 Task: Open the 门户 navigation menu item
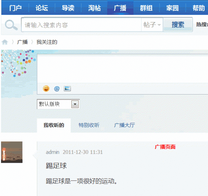coord(15,8)
